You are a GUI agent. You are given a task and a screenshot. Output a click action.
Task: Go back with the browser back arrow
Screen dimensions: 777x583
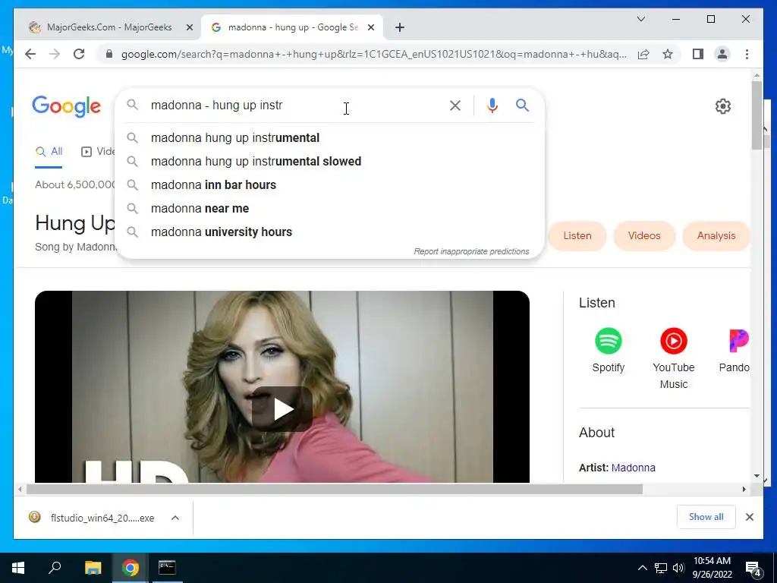tap(30, 54)
